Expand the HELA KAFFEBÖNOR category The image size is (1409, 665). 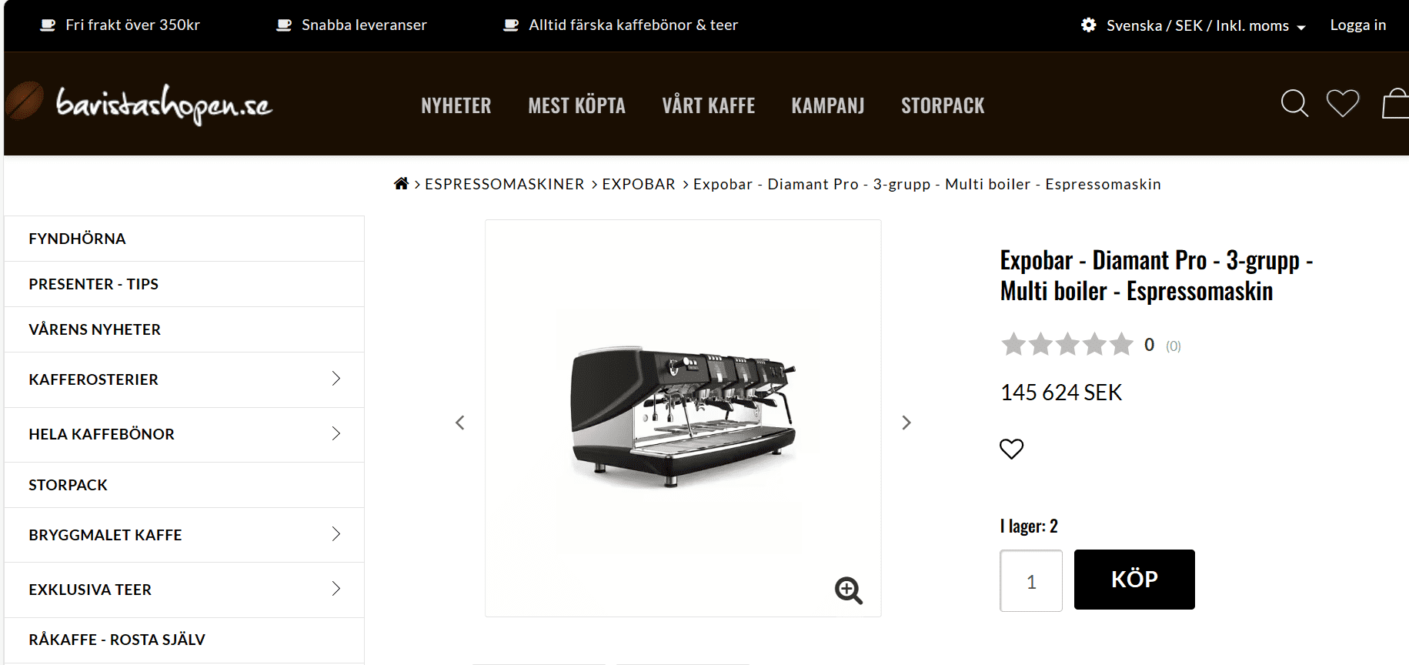point(336,433)
